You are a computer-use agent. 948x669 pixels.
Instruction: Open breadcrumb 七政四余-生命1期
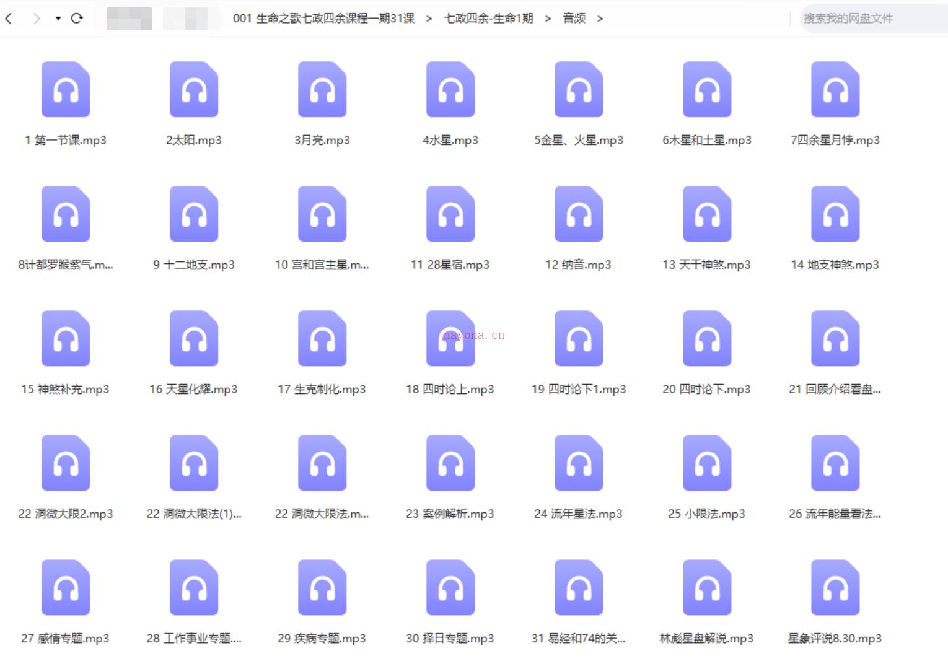pyautogui.click(x=489, y=19)
